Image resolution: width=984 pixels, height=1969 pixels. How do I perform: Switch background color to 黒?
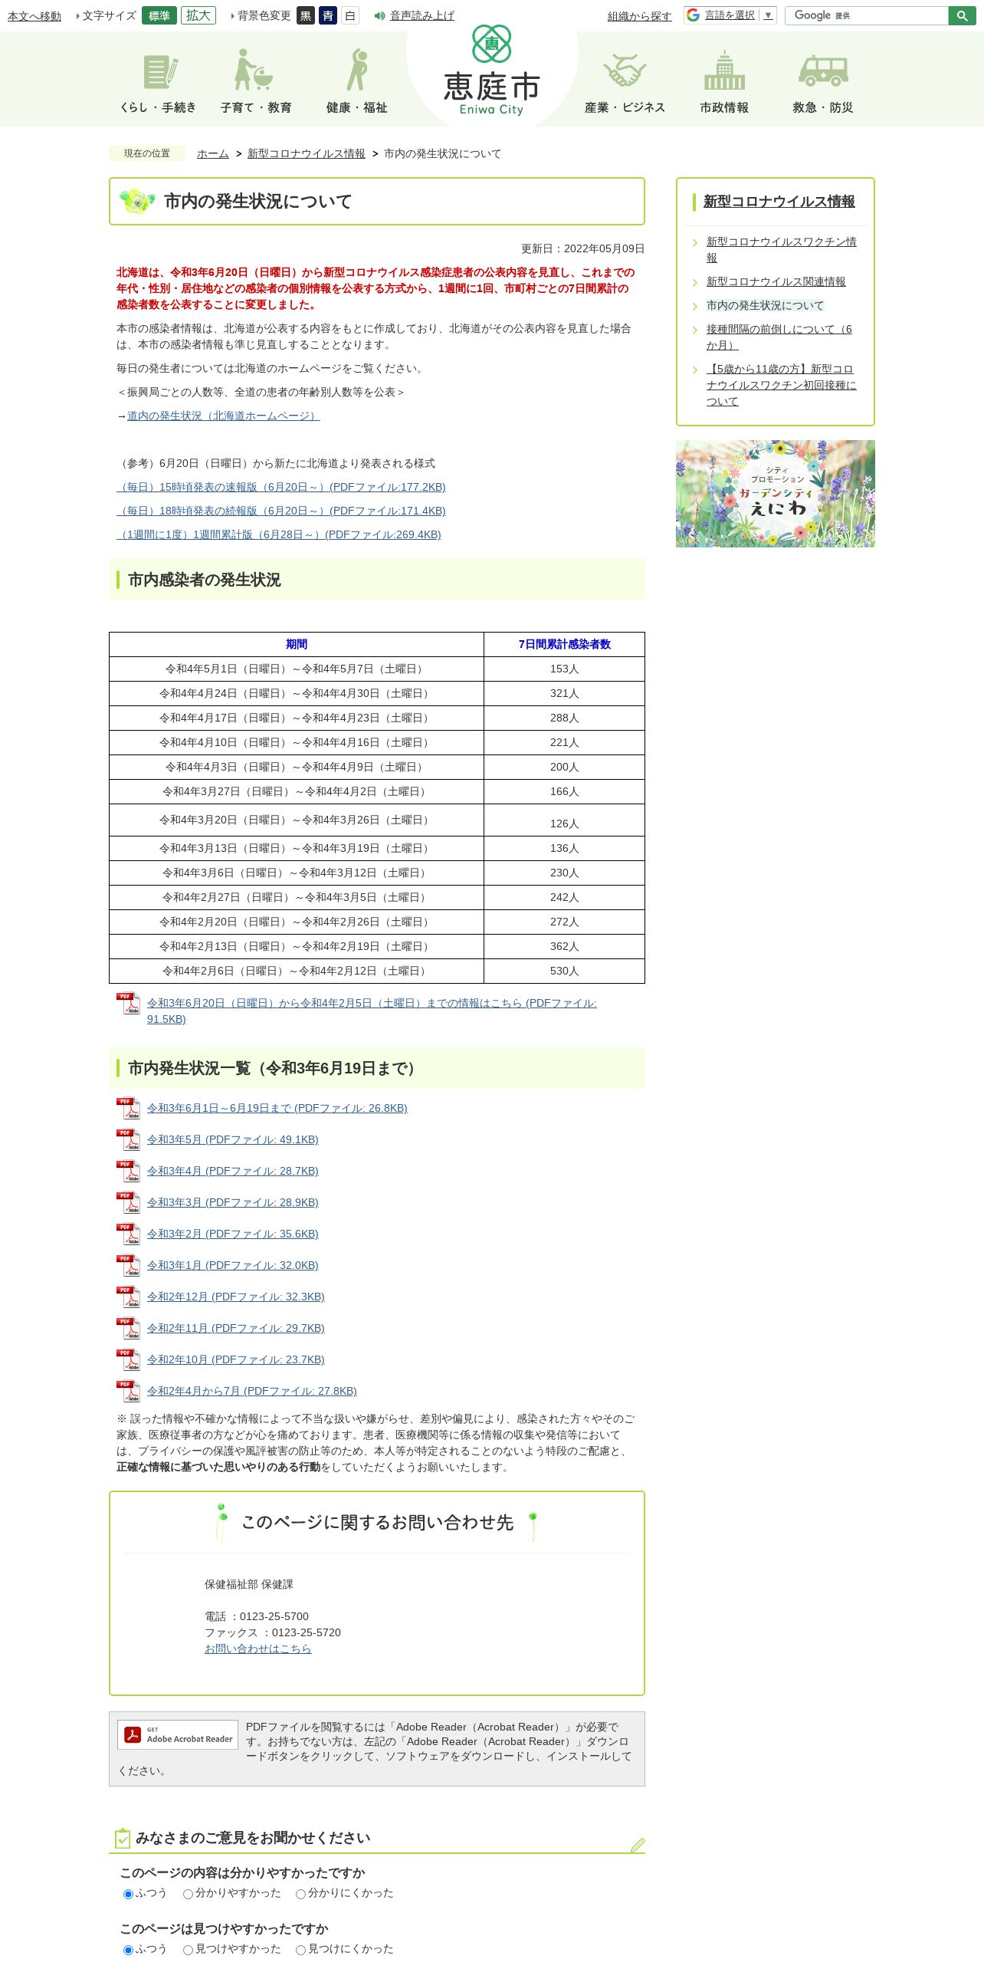tap(306, 15)
